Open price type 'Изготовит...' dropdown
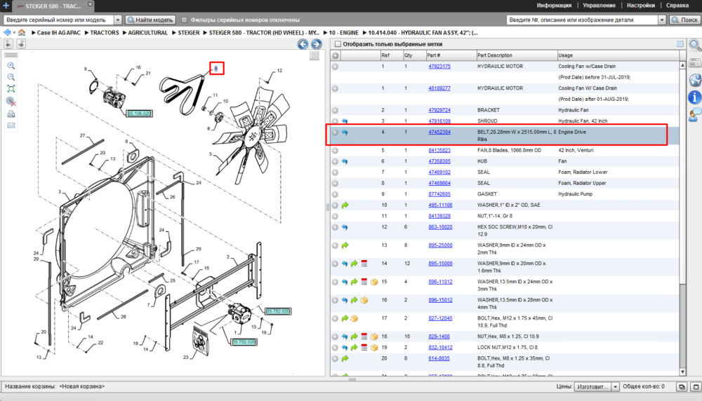 tap(615, 387)
